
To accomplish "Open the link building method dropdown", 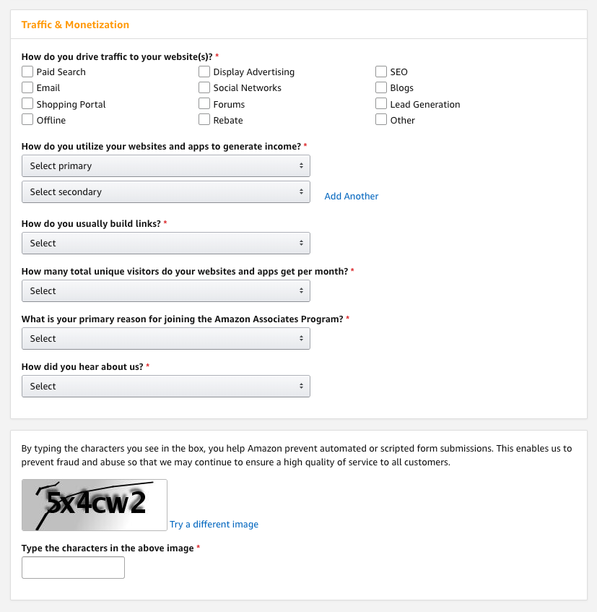I will [165, 243].
